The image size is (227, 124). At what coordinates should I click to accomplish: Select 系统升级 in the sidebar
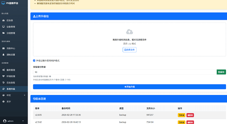pyautogui.click(x=14, y=89)
